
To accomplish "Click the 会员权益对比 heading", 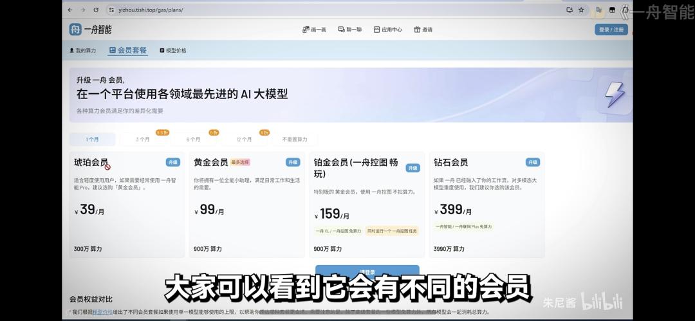I will (x=91, y=299).
